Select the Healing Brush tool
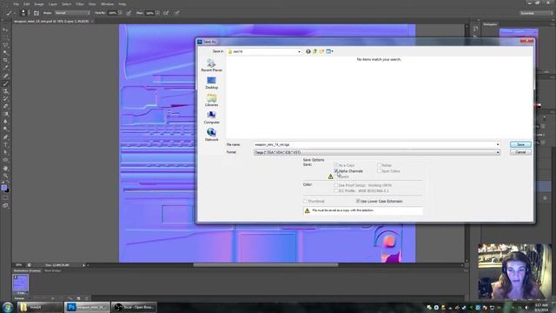556x313 pixels. click(5, 76)
